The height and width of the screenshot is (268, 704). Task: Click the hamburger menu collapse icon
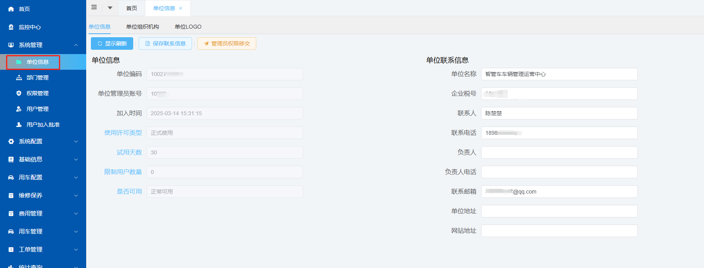pyautogui.click(x=94, y=7)
